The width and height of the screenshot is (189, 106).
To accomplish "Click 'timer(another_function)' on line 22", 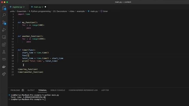I will pos(30,72).
